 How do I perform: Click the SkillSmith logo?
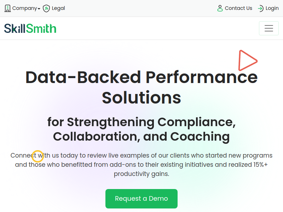pyautogui.click(x=30, y=28)
